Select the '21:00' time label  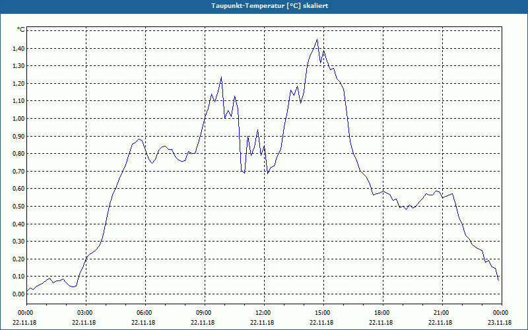click(x=440, y=313)
